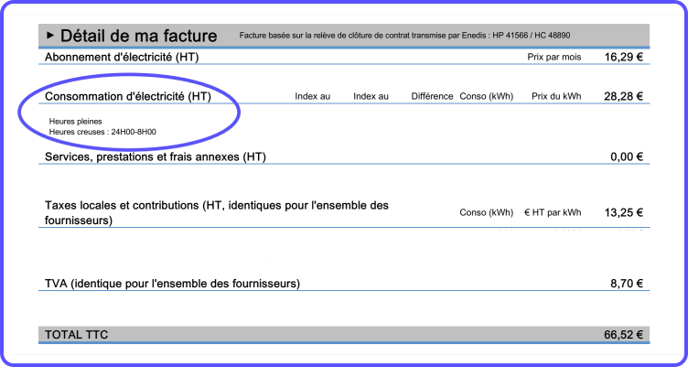Image resolution: width=688 pixels, height=367 pixels.
Task: Click the 13,25 € taxes amount
Action: coord(624,212)
